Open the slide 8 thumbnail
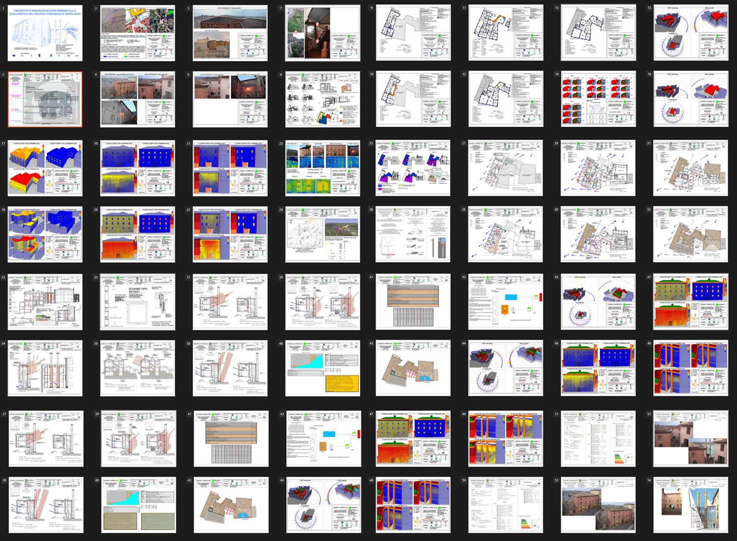The image size is (737, 541). pyautogui.click(x=323, y=99)
